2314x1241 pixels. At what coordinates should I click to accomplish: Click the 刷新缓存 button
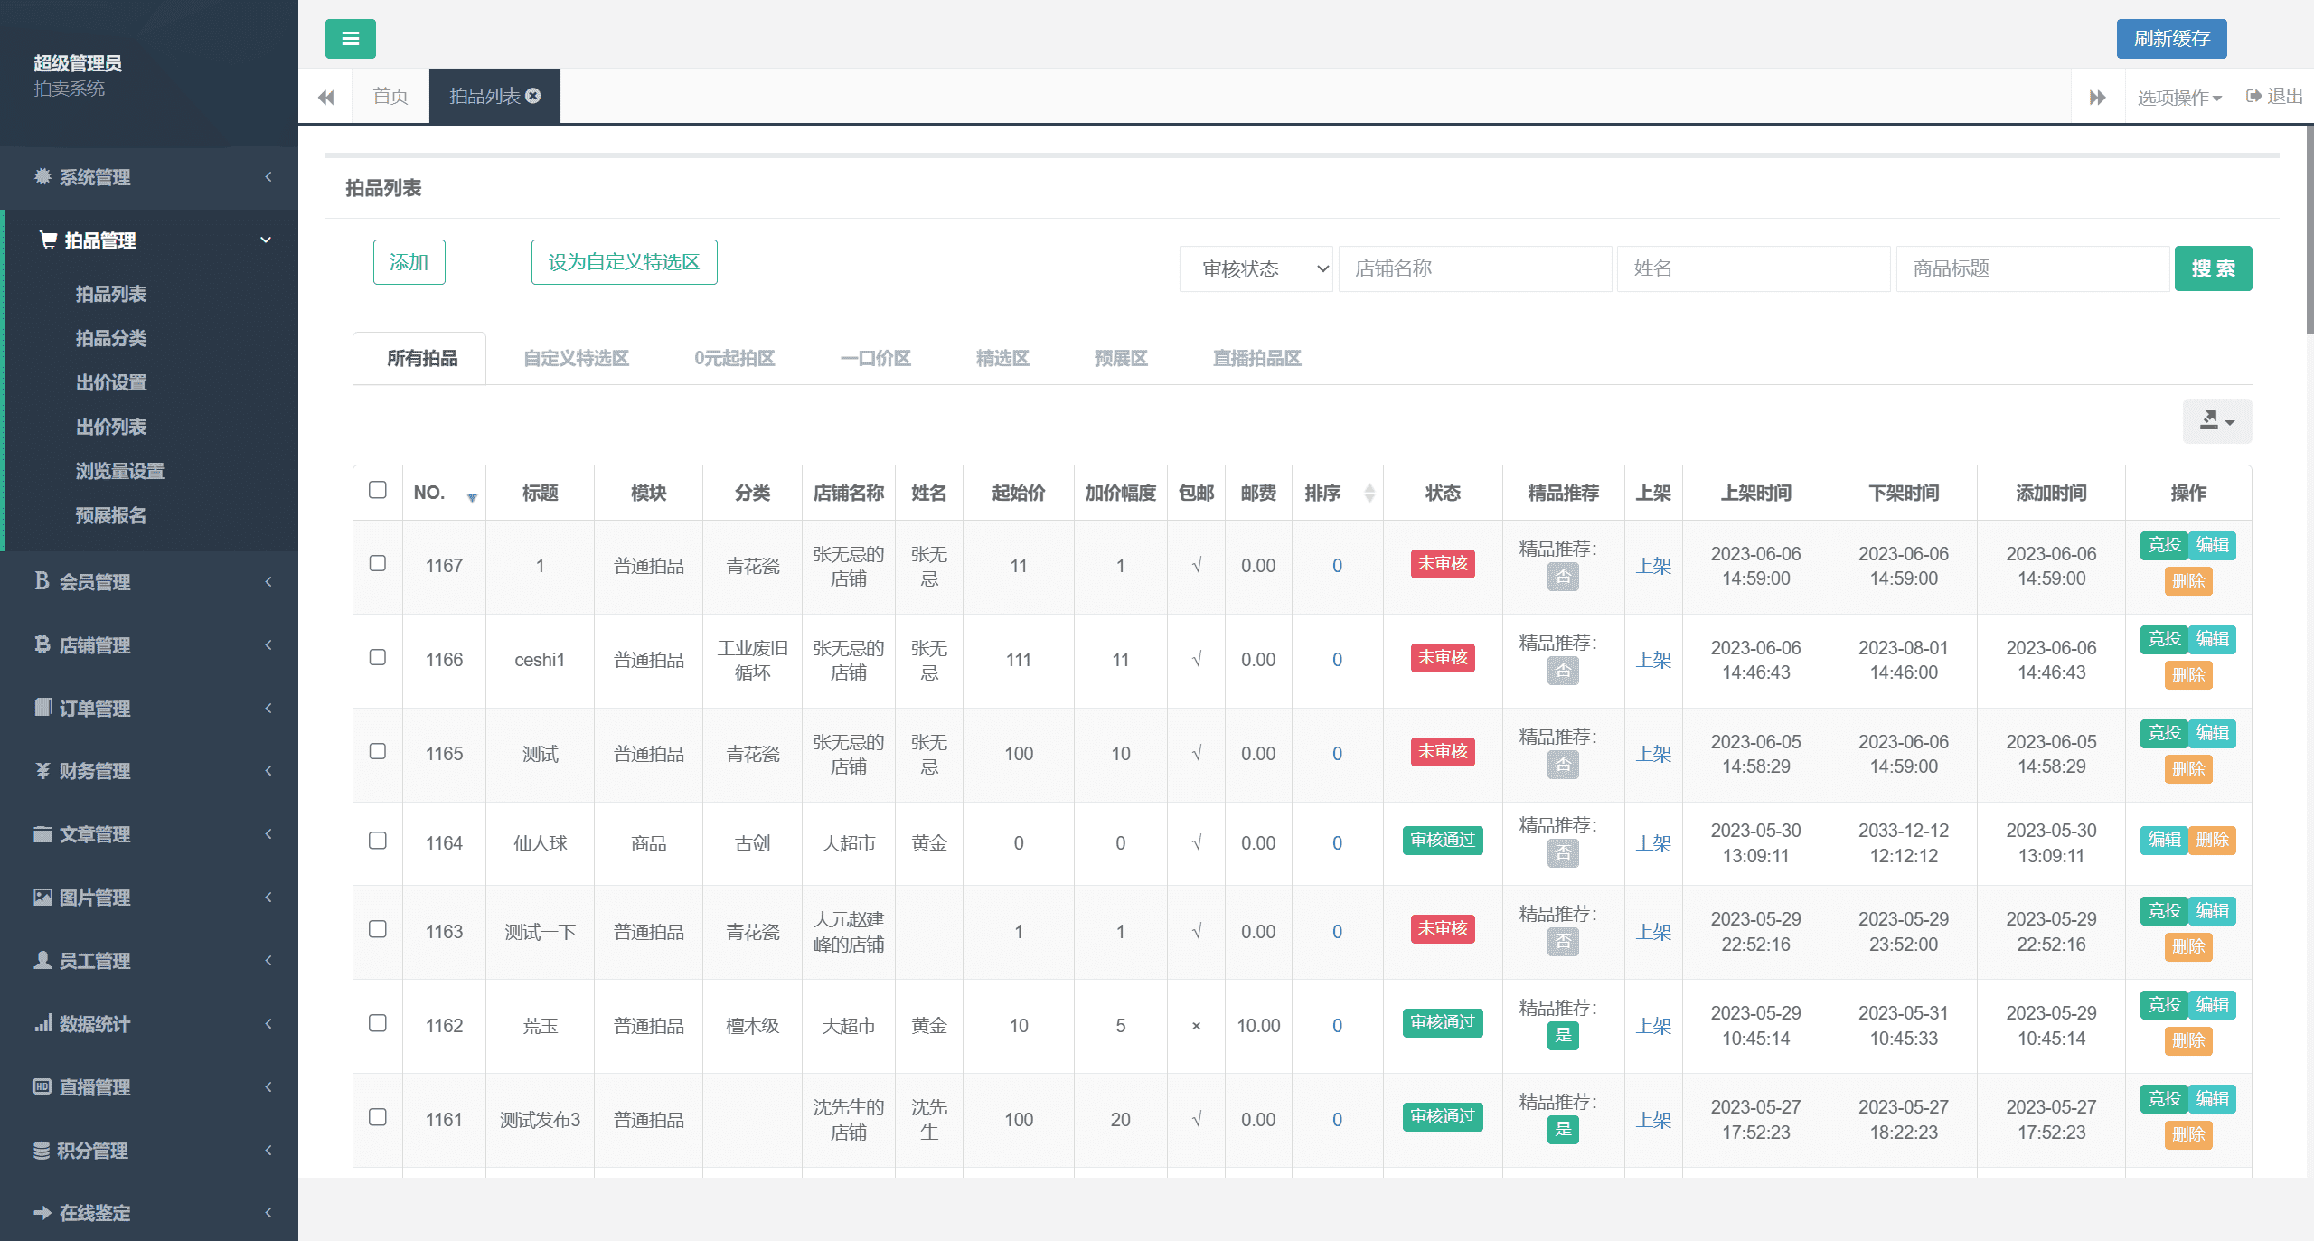[x=2171, y=39]
